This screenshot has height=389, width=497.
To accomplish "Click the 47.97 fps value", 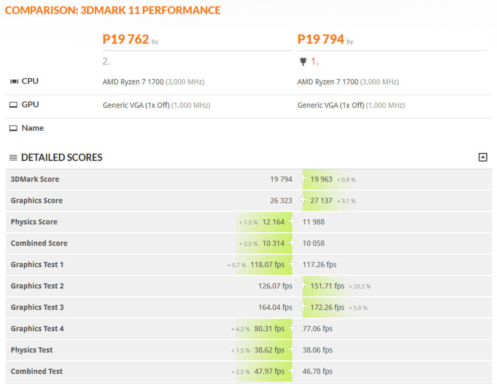I will click(269, 371).
